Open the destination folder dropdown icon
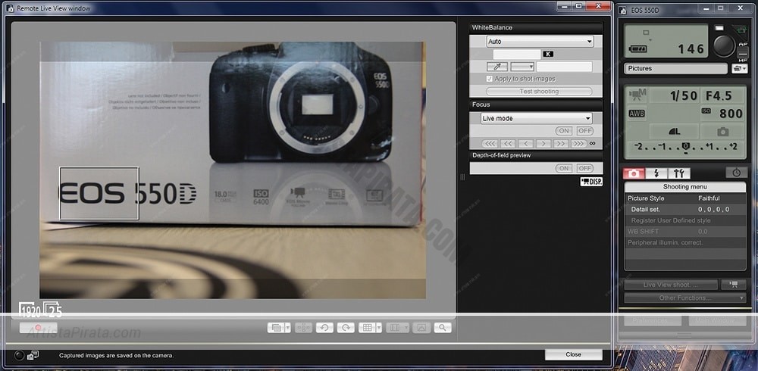Screen dimensions: 758x371 pyautogui.click(x=740, y=69)
